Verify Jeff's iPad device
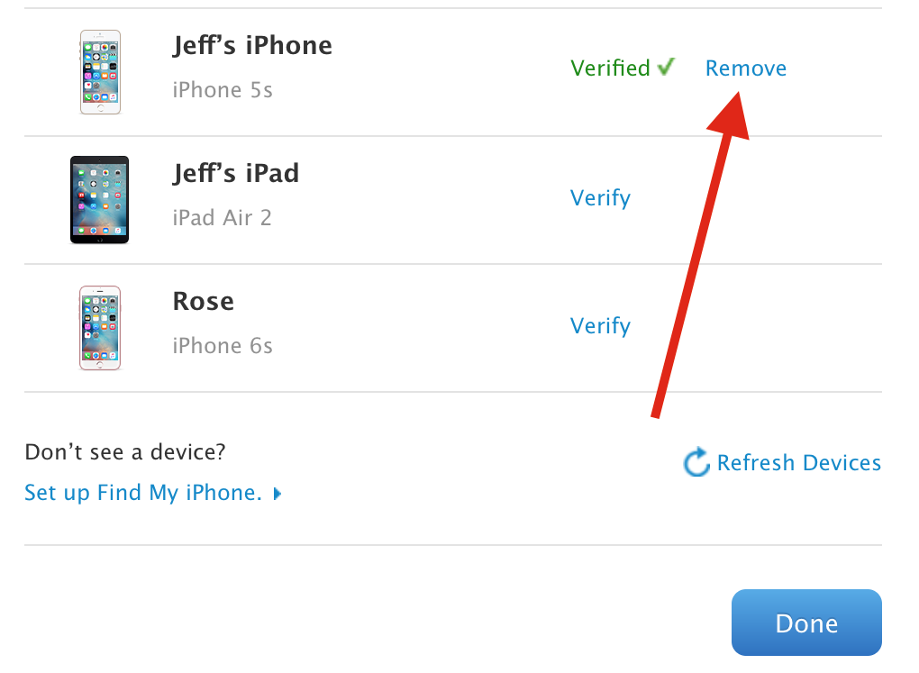The image size is (919, 673). click(x=600, y=198)
